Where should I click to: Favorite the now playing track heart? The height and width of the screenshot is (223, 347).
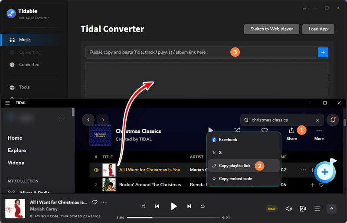pos(95,202)
